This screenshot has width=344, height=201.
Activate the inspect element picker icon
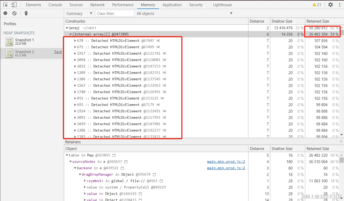[6, 5]
